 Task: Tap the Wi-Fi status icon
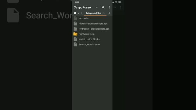pyautogui.click(x=116, y=2)
